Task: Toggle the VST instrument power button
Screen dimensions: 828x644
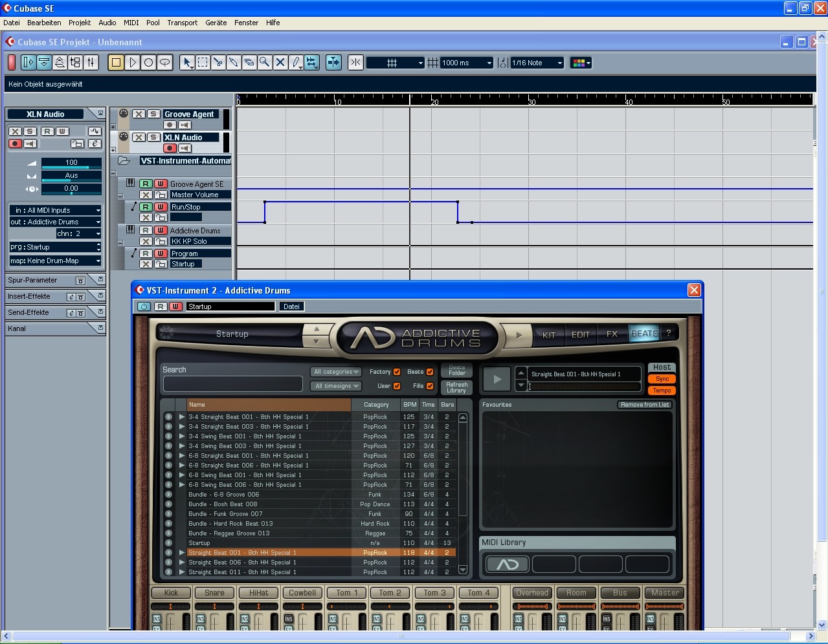Action: pos(144,306)
